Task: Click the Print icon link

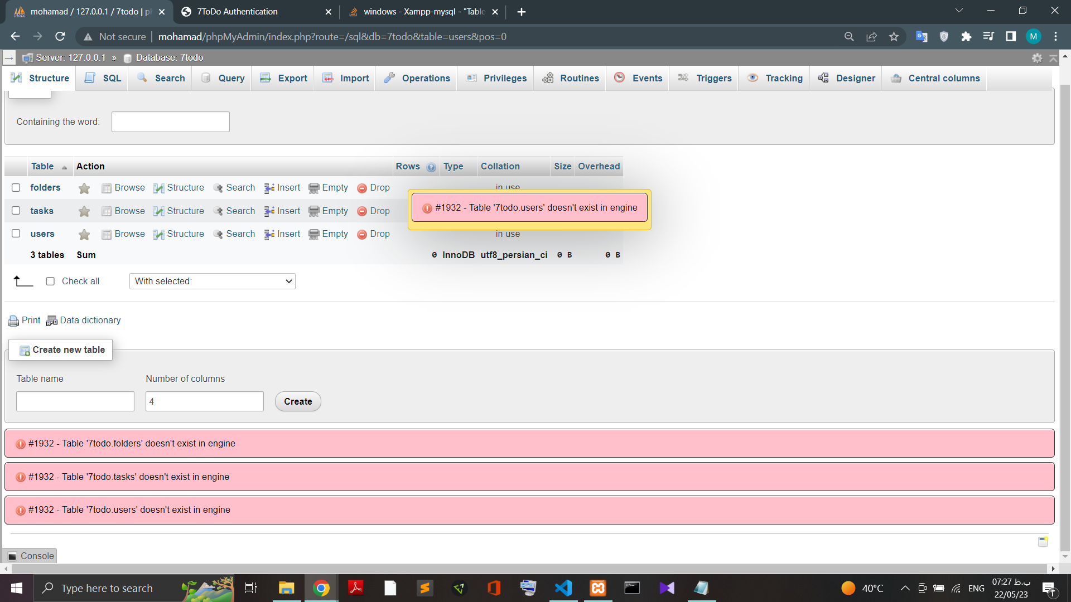Action: click(x=24, y=321)
